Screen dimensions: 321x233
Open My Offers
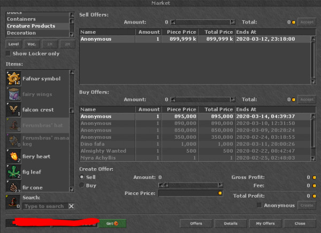[265, 223]
